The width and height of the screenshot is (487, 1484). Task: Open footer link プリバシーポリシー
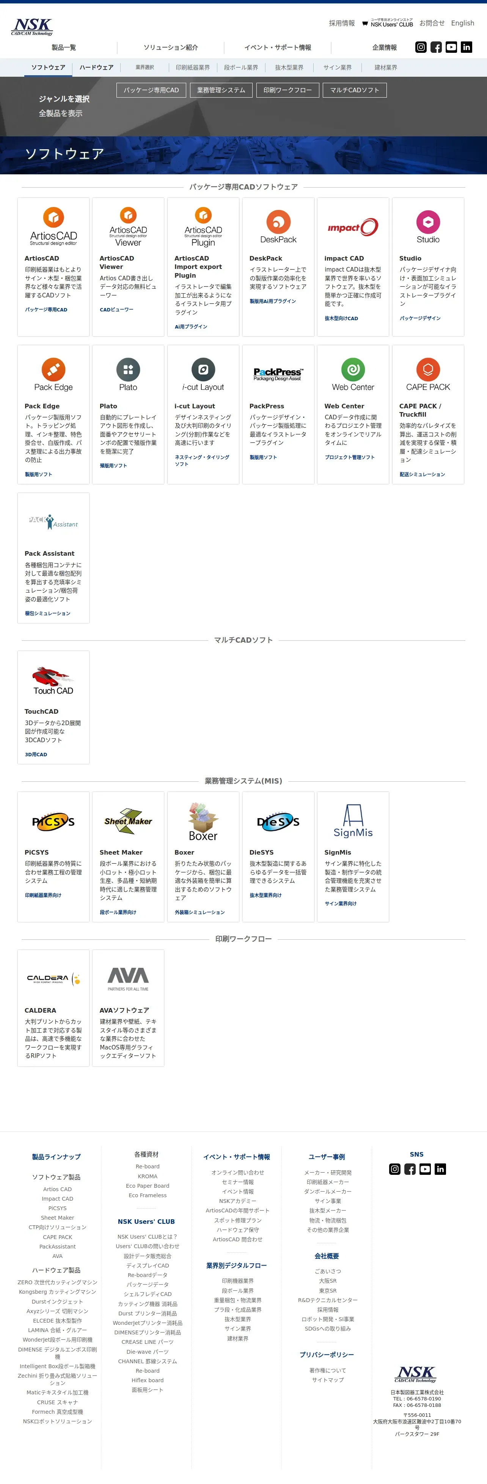327,1354
